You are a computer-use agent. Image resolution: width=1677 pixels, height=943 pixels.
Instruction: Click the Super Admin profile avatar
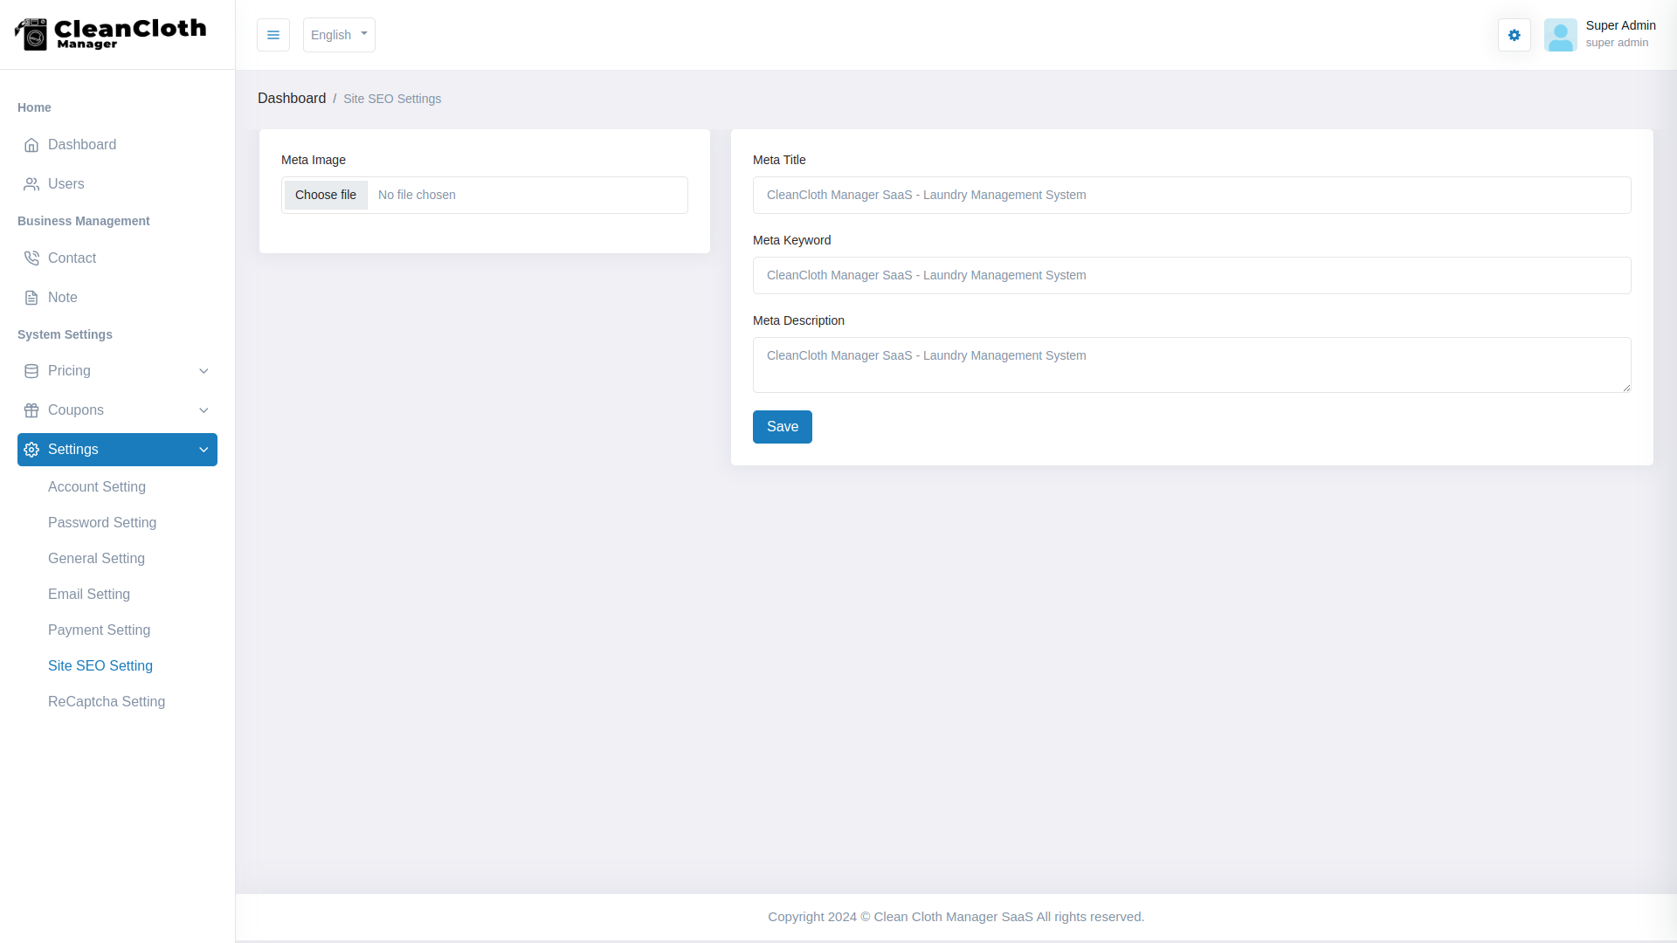pyautogui.click(x=1561, y=35)
